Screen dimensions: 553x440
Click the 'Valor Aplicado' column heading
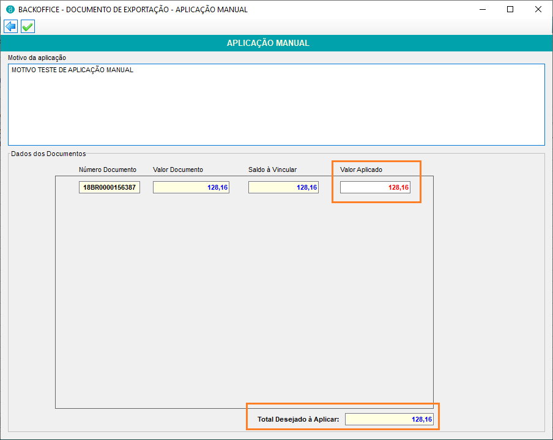pos(361,170)
